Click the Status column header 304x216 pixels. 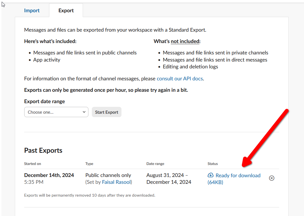[213, 164]
